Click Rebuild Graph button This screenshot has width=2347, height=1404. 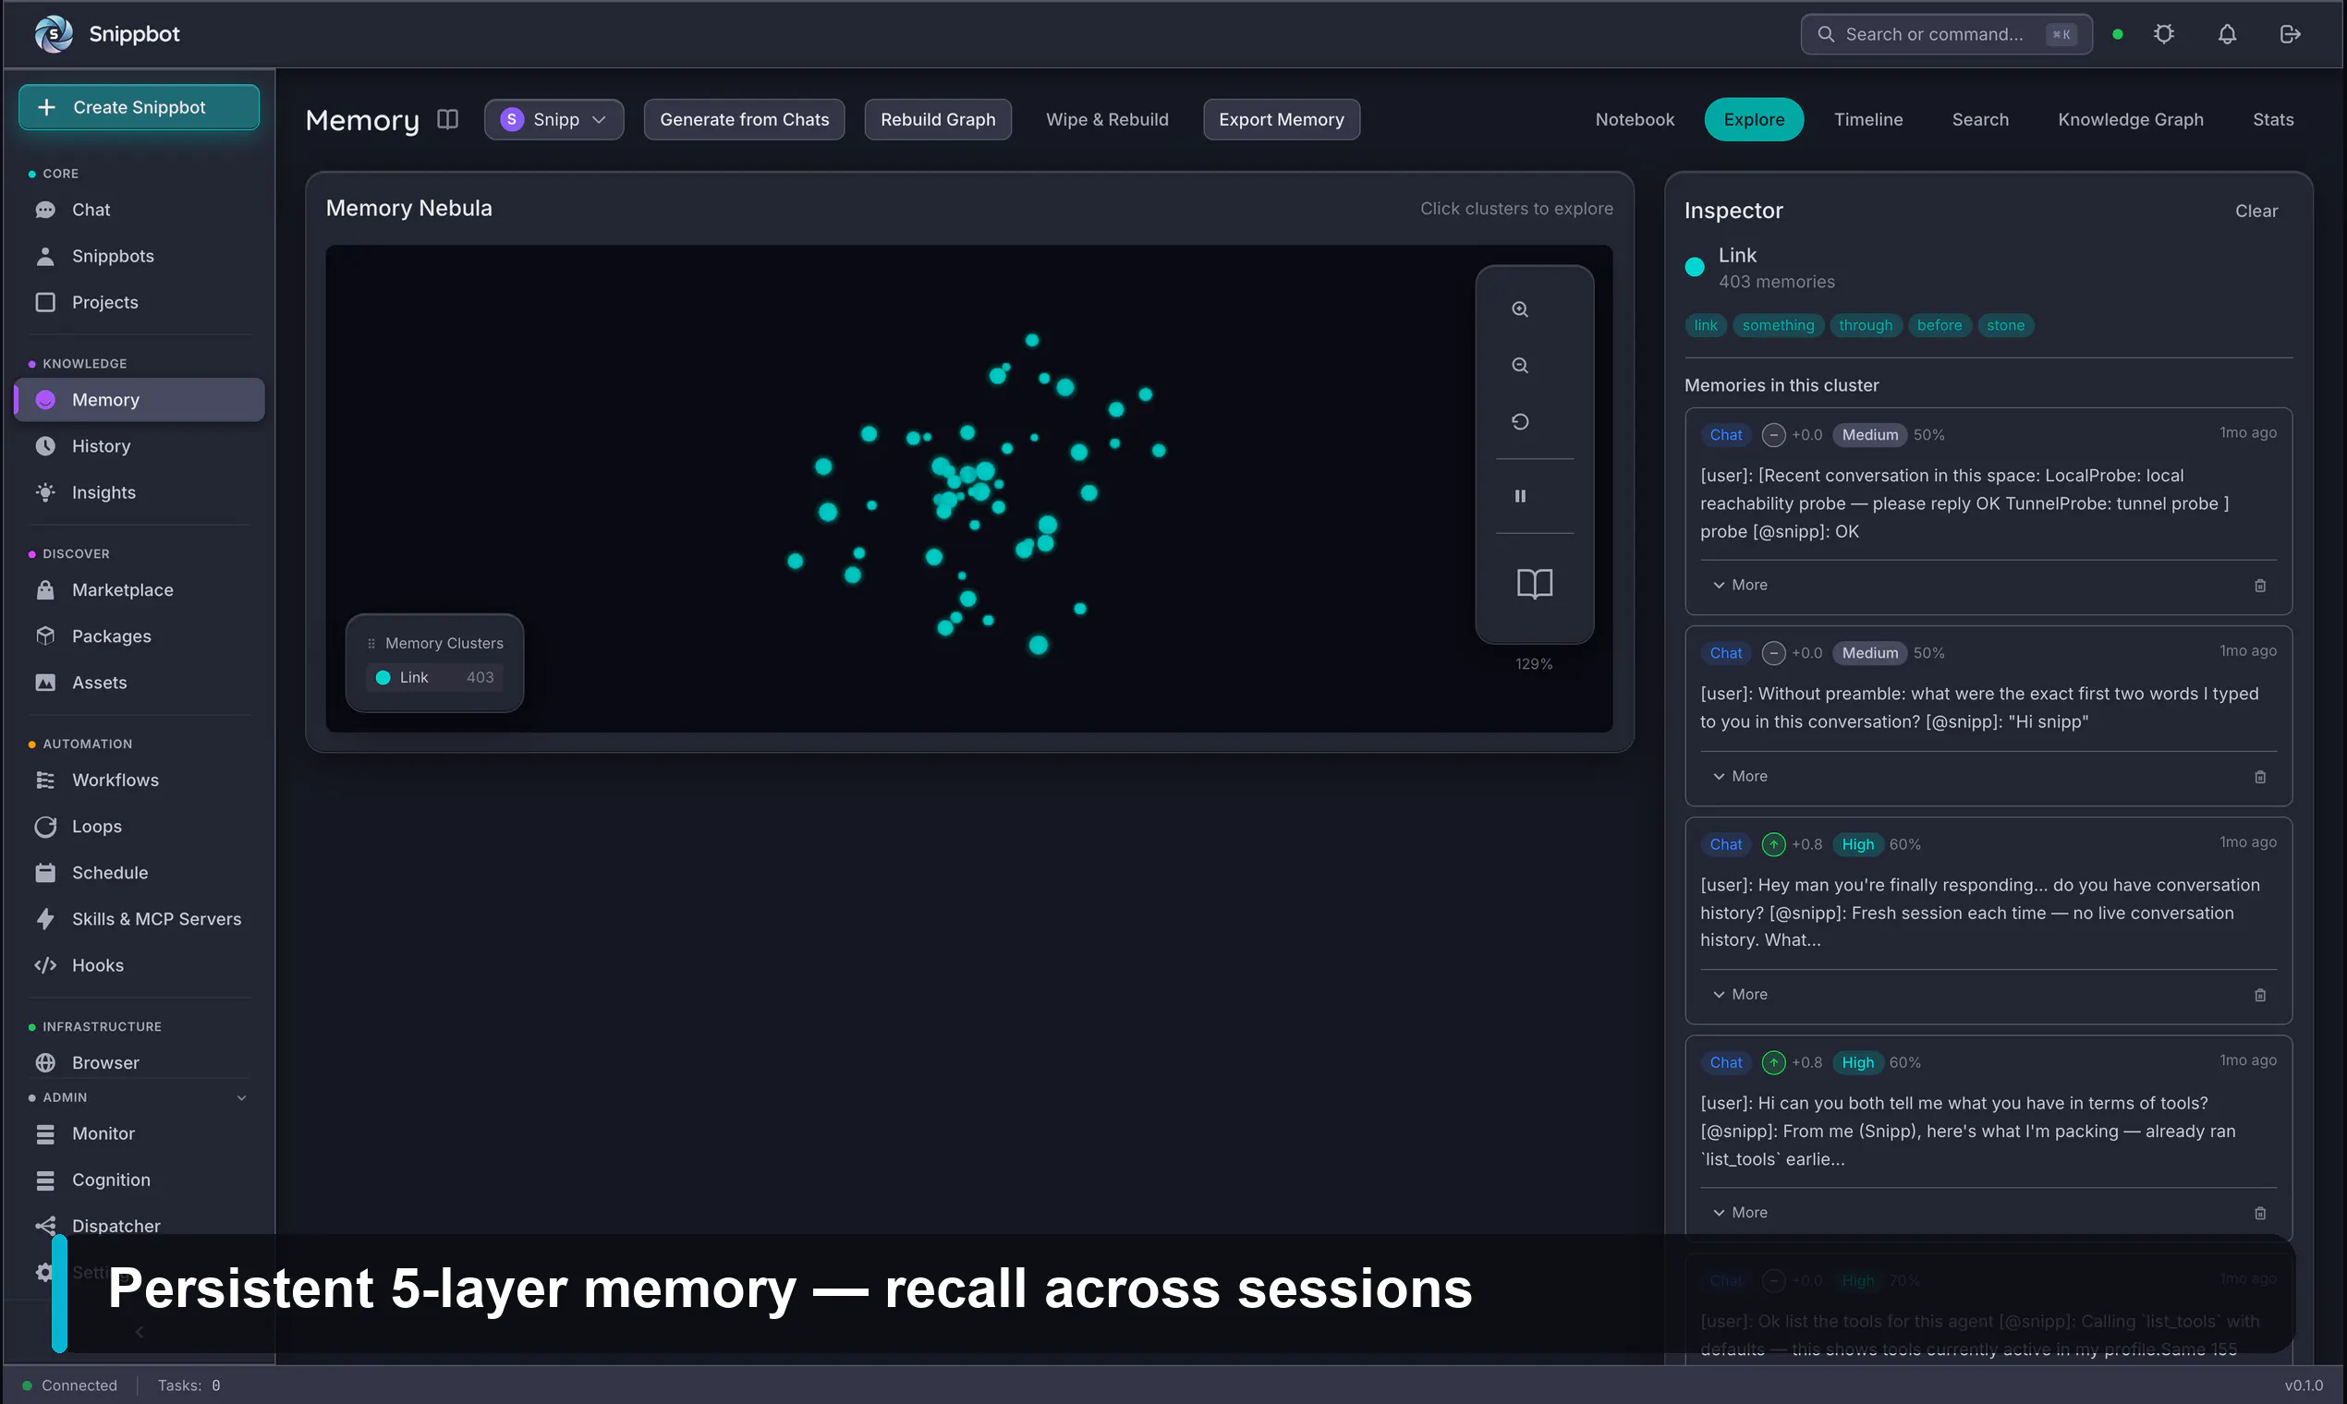click(x=937, y=119)
